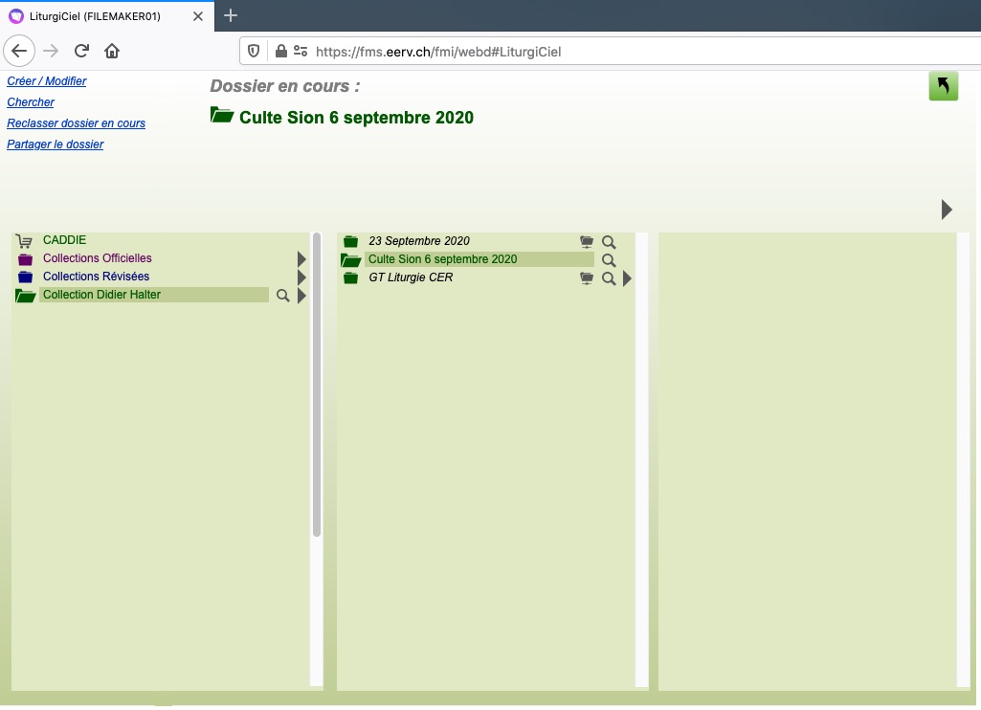Select Reclasser dossier en cours link
The width and height of the screenshot is (981, 710).
pyautogui.click(x=76, y=123)
